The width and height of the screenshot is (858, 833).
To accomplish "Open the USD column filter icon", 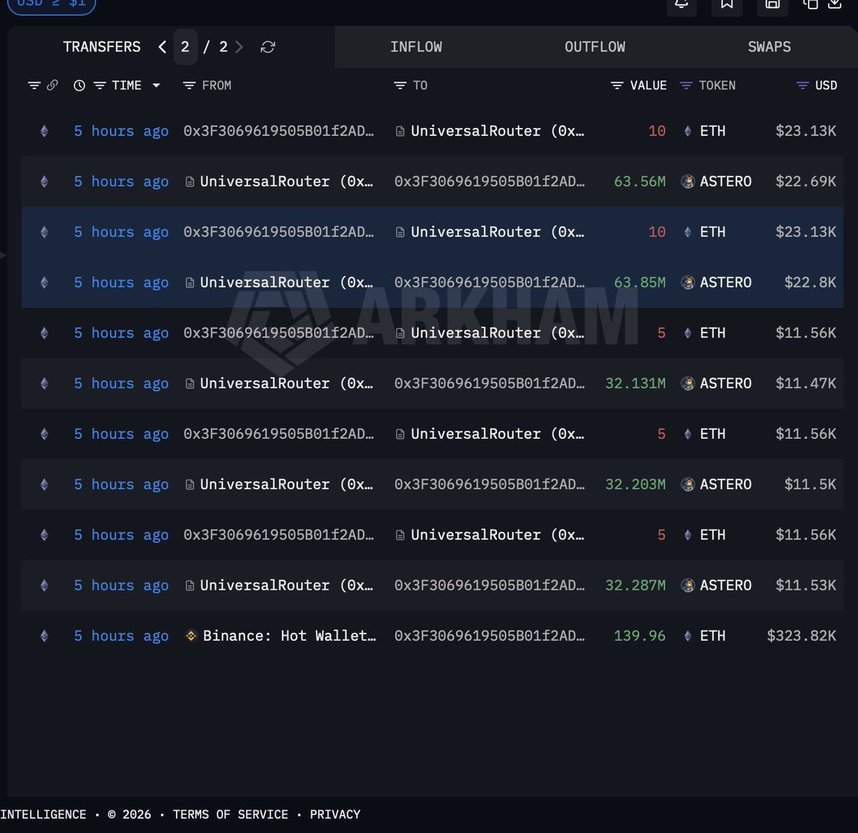I will [803, 86].
